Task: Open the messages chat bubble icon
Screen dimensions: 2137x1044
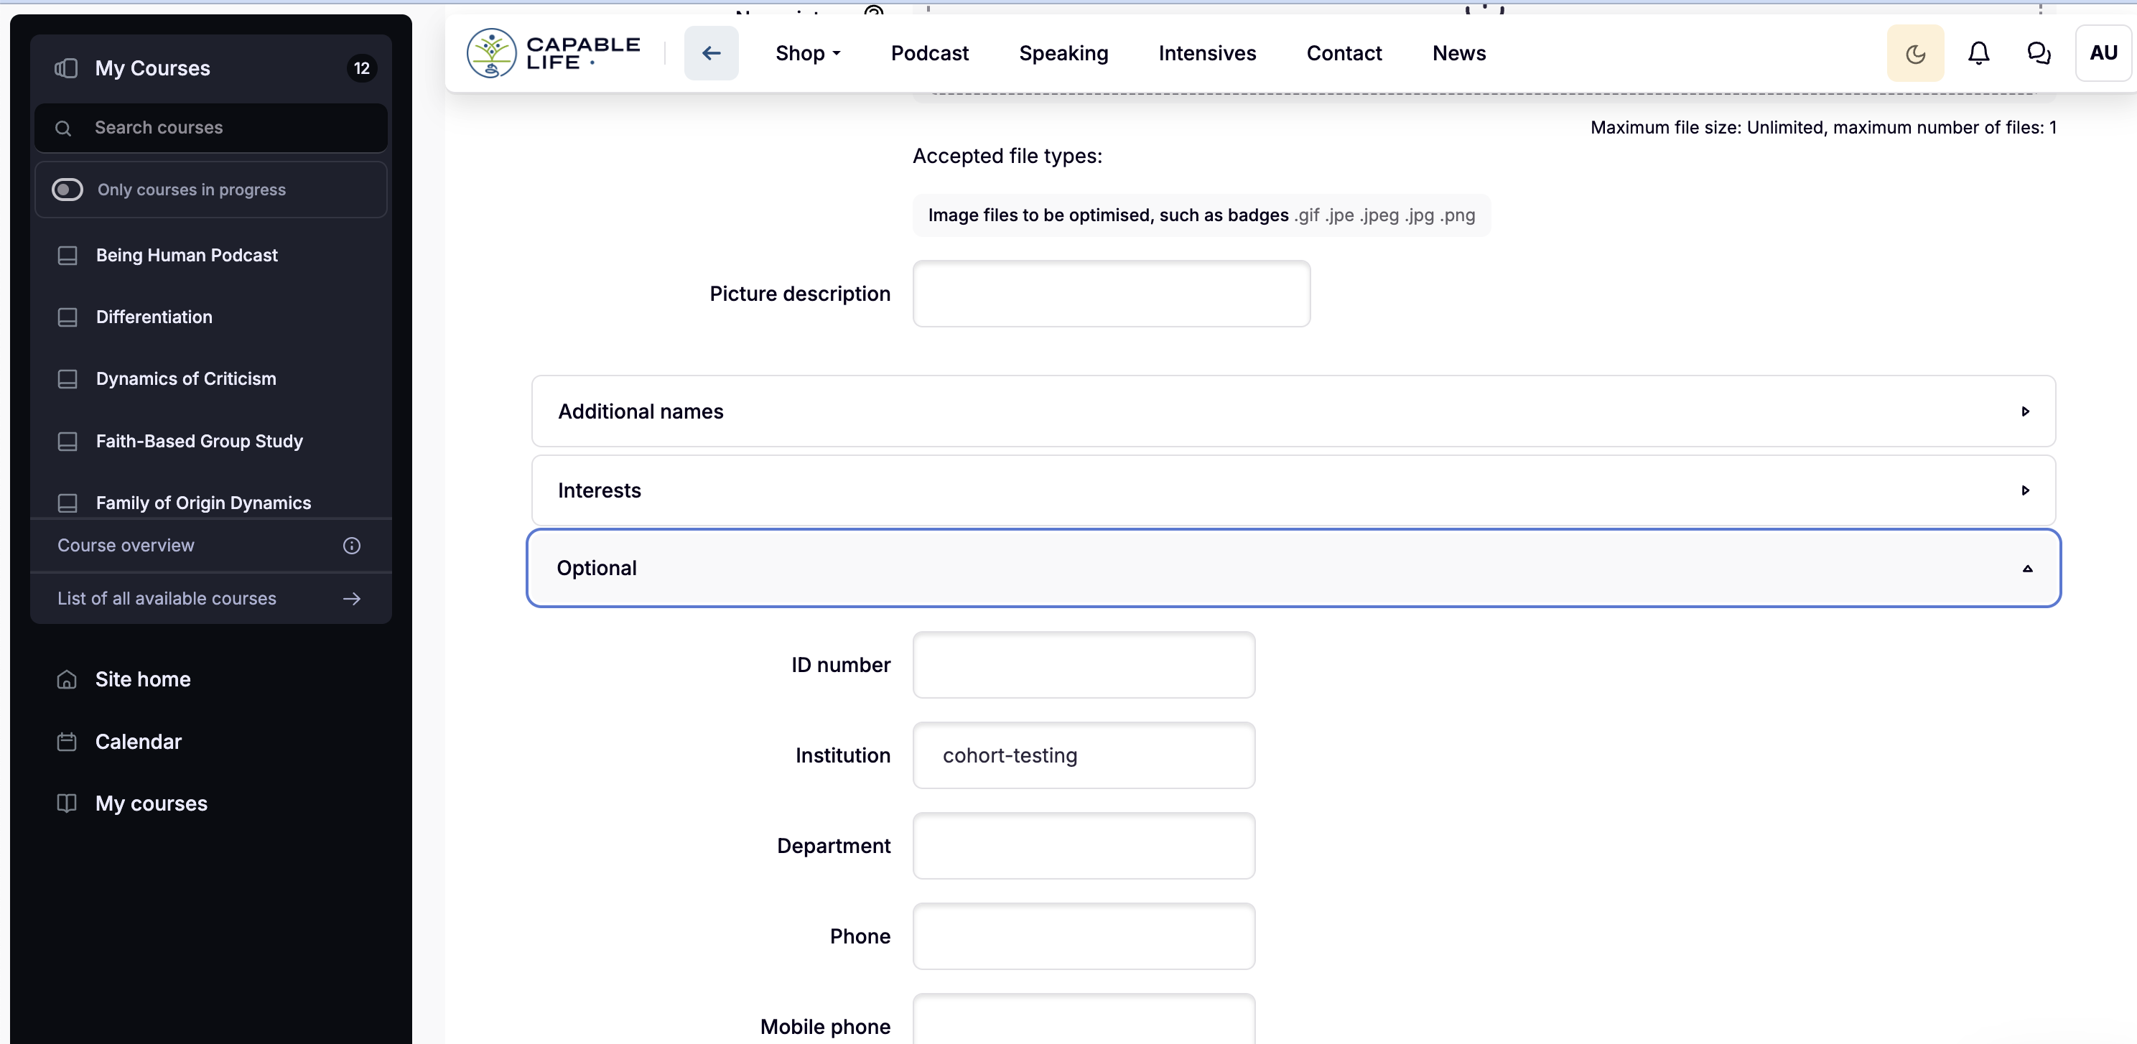Action: (x=2039, y=53)
